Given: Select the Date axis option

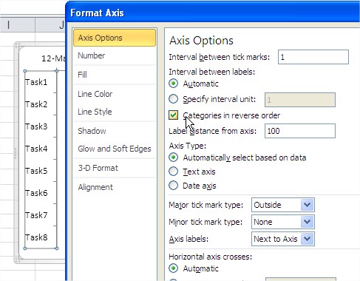Looking at the screenshot, I should click(174, 186).
